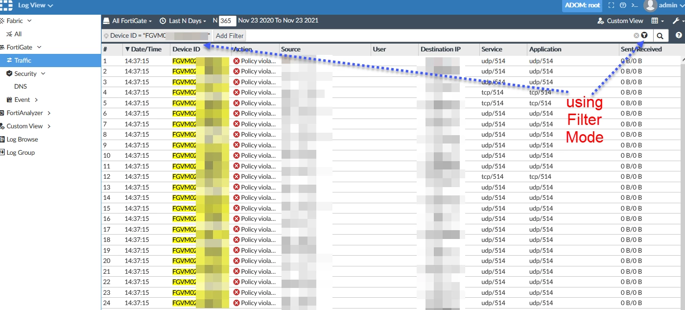The image size is (685, 310).
Task: Click Policy violation icon in row 1
Action: 236,61
